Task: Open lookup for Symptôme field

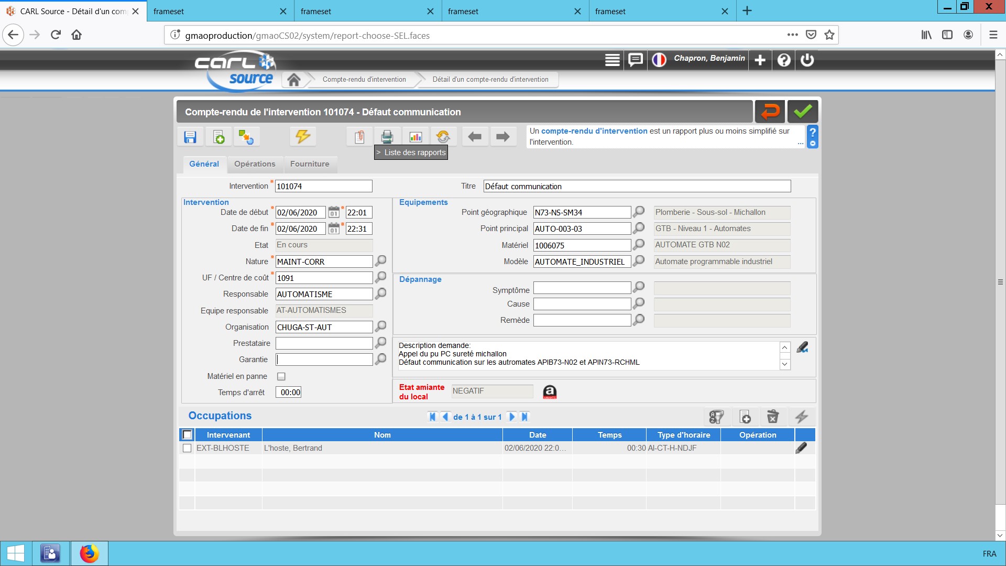Action: 639,287
